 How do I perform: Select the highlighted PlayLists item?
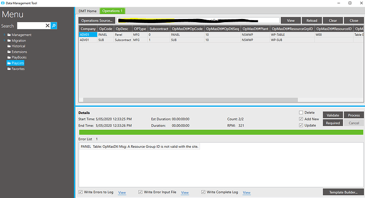pos(15,63)
